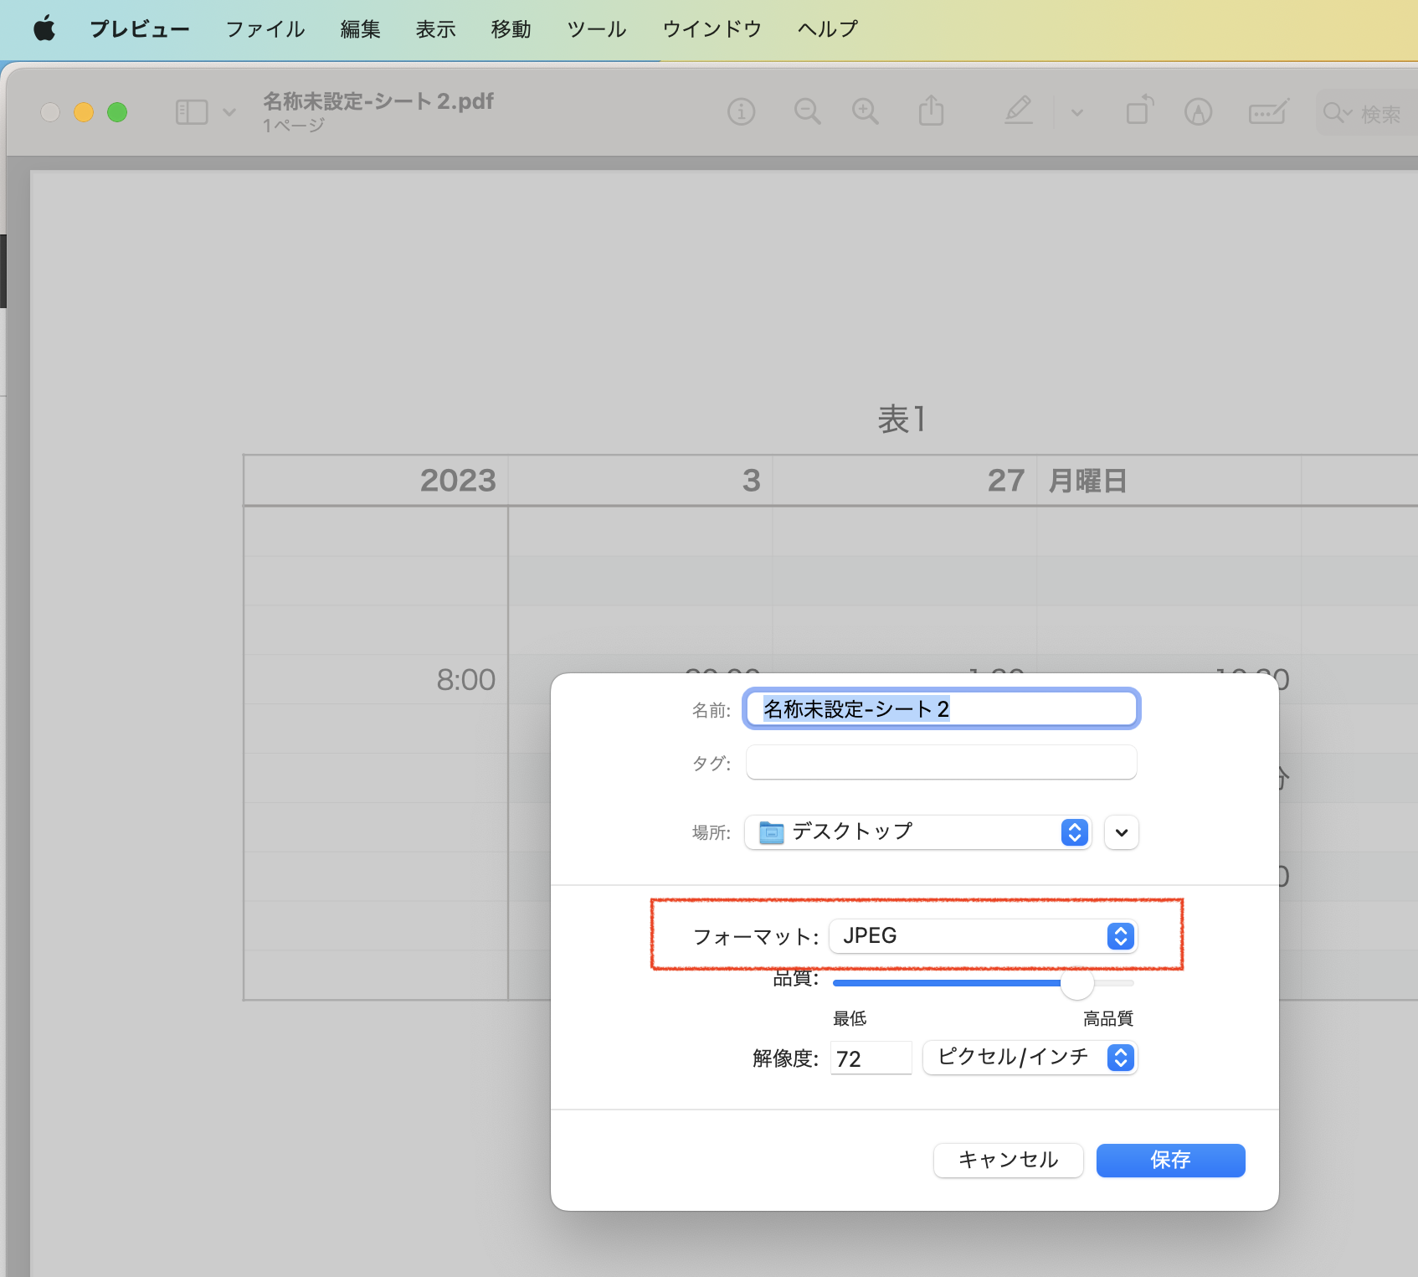Show the markup toolbar icon
1418x1277 pixels.
pos(1198,111)
